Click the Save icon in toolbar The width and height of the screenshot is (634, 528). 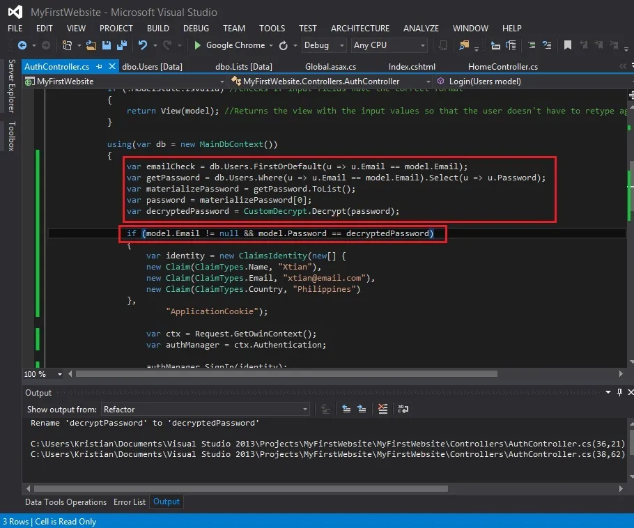click(x=107, y=45)
